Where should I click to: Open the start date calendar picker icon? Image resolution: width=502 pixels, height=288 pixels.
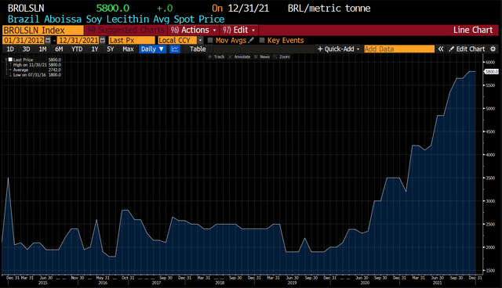coord(48,40)
